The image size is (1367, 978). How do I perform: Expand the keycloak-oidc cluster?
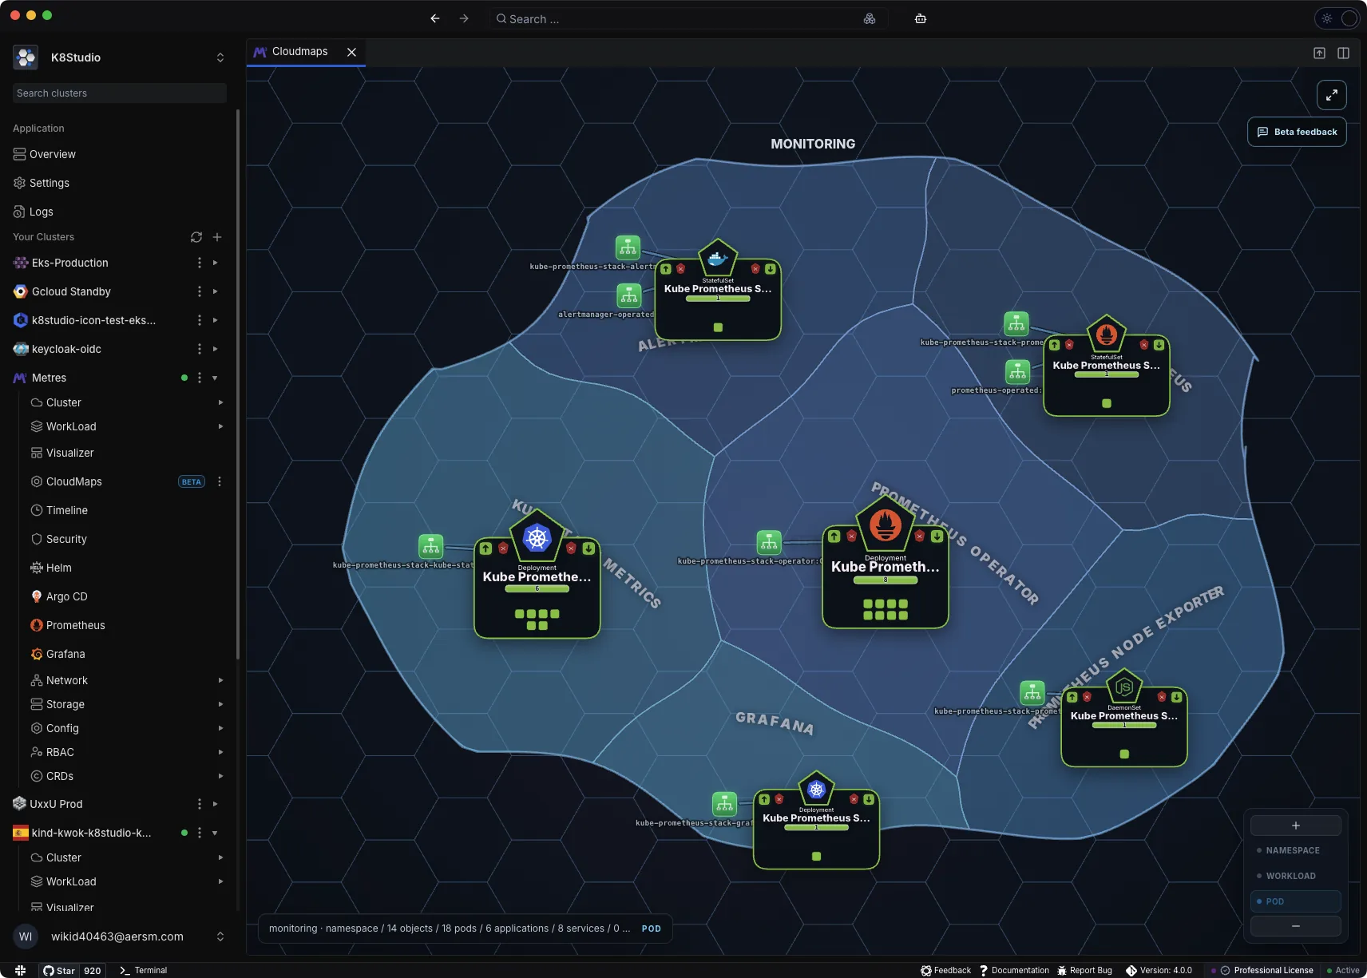coord(215,349)
